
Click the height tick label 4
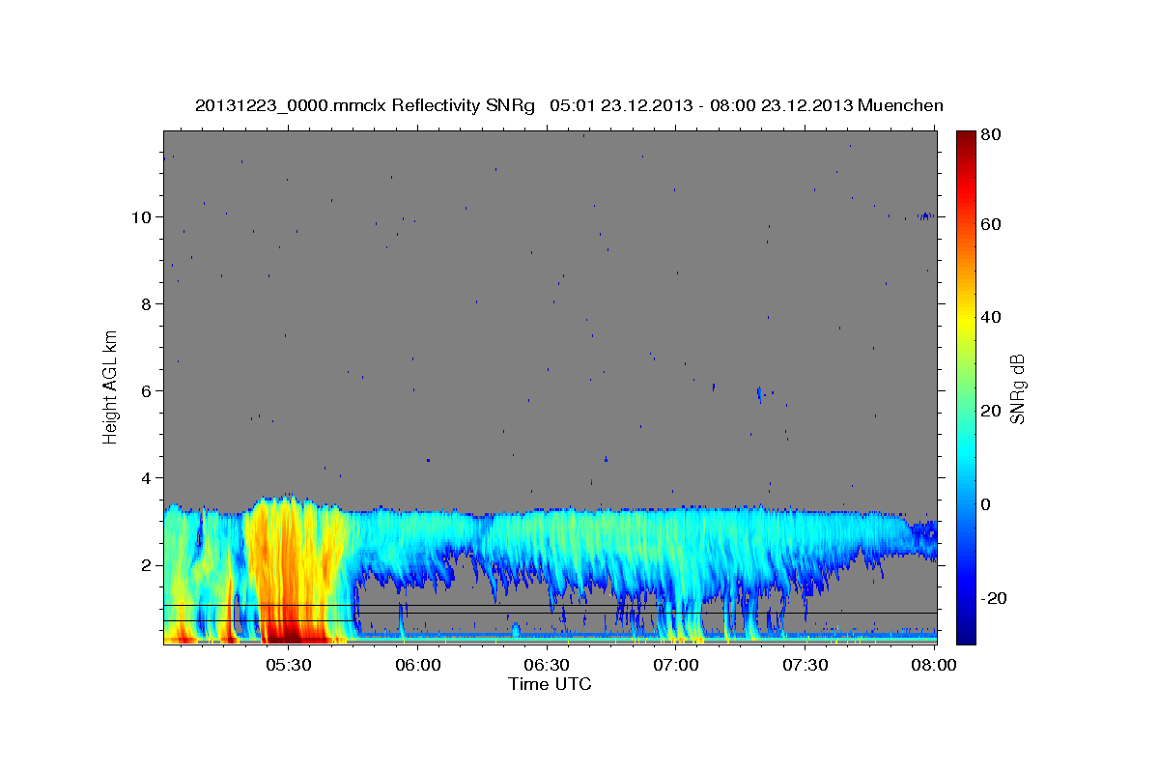(x=147, y=477)
